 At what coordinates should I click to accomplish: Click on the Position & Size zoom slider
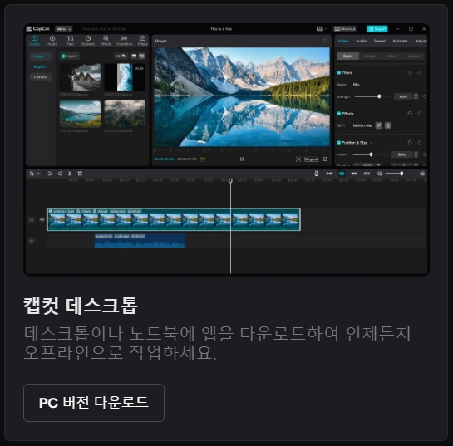(371, 154)
